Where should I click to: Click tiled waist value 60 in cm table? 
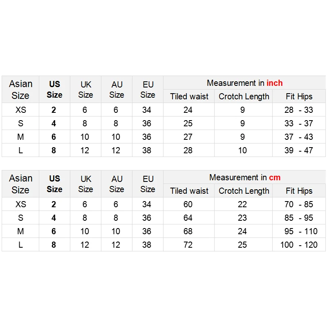pos(188,204)
